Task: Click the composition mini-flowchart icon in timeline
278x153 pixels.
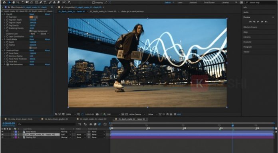Action: [x=79, y=124]
